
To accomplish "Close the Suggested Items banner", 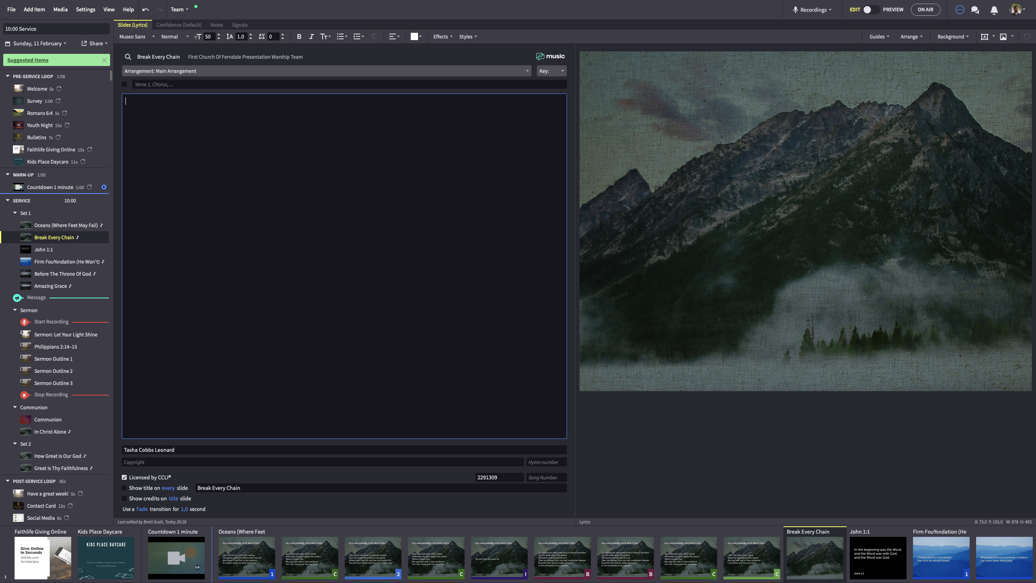I will pos(104,60).
